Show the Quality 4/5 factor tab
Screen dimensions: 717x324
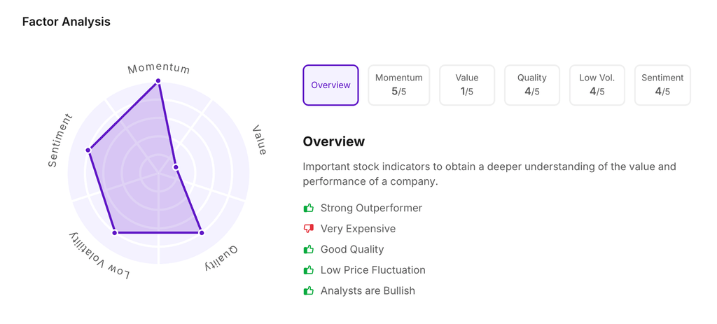532,85
